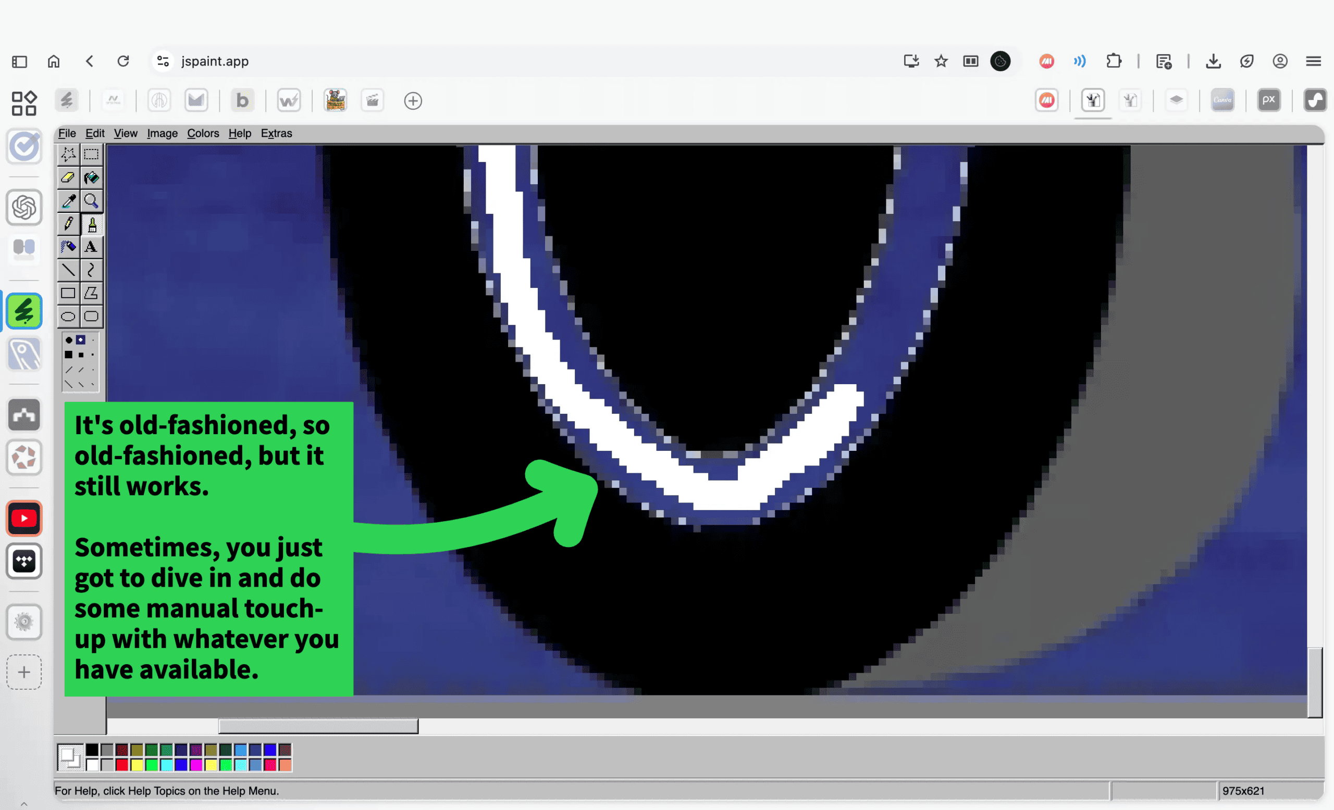Screen dimensions: 1334x810
Task: Pick the Rounded Rectangle shape tool
Action: (x=91, y=317)
